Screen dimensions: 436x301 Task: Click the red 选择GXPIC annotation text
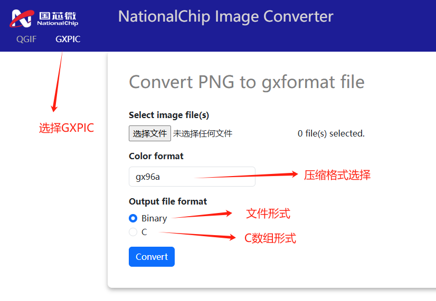click(x=67, y=128)
